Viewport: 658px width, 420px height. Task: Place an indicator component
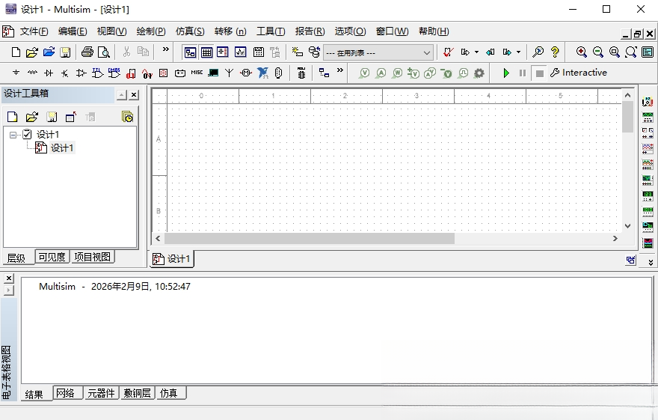164,73
